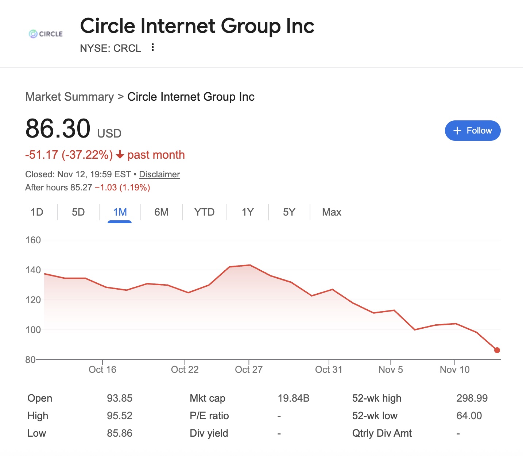Click the red down arrow price indicator
The height and width of the screenshot is (456, 523).
[120, 155]
